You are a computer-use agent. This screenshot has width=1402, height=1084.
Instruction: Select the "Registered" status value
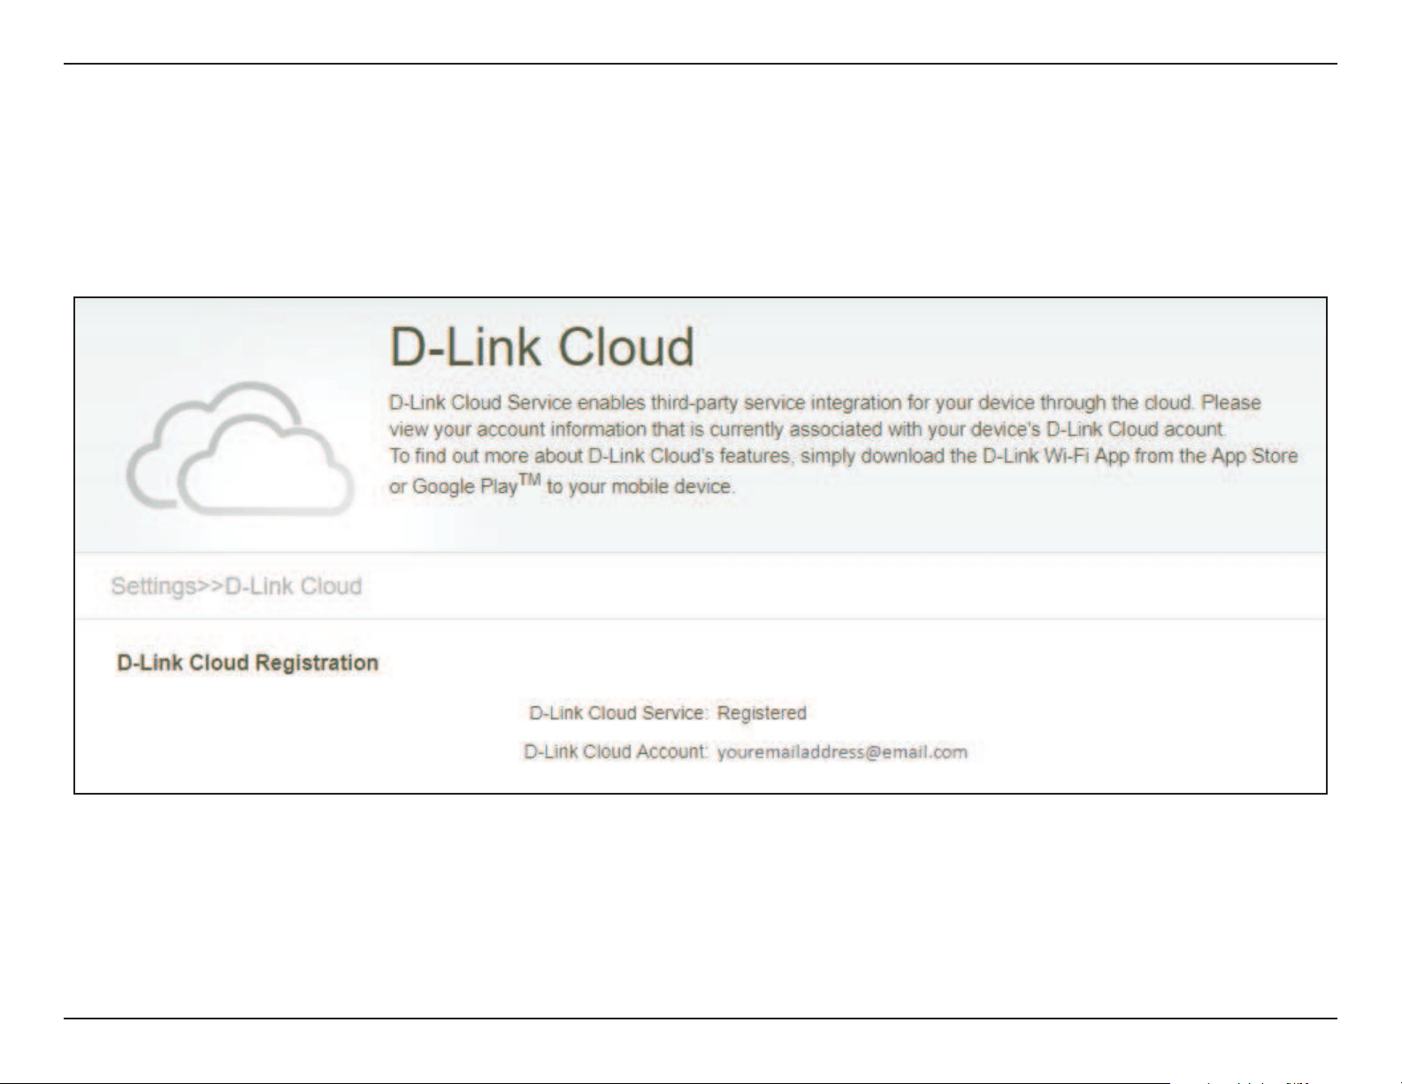762,713
